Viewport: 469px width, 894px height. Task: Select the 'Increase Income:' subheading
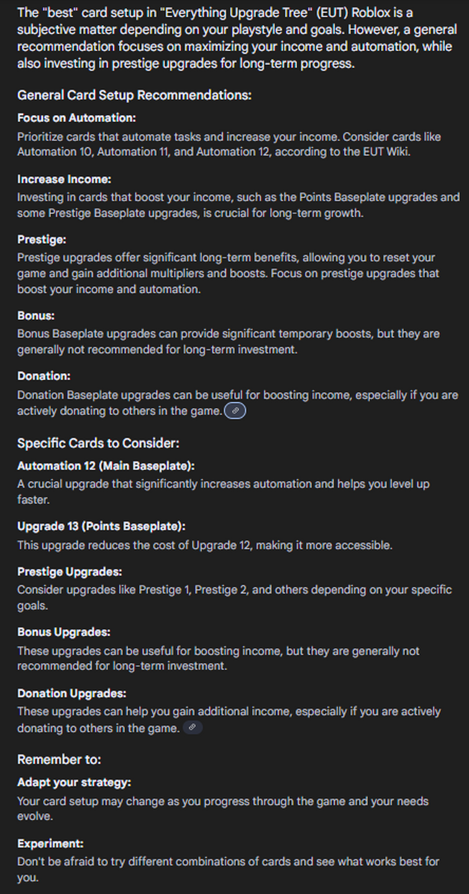[64, 179]
